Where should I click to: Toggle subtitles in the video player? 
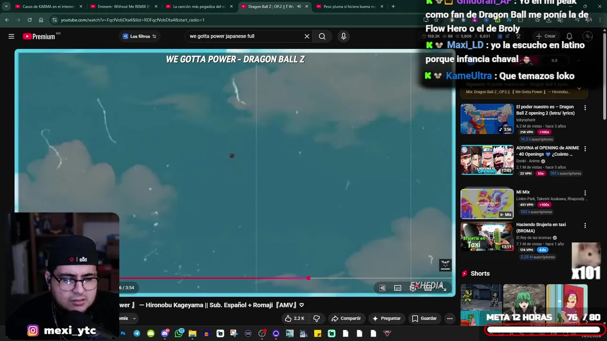[x=398, y=288]
